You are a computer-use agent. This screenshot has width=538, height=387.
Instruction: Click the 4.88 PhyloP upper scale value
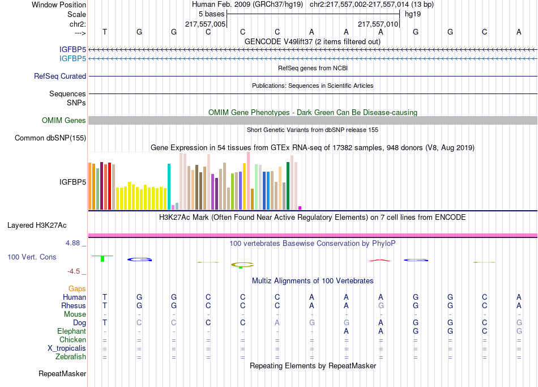coord(72,243)
